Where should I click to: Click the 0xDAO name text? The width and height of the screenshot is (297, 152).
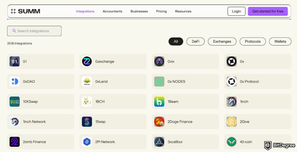29,82
